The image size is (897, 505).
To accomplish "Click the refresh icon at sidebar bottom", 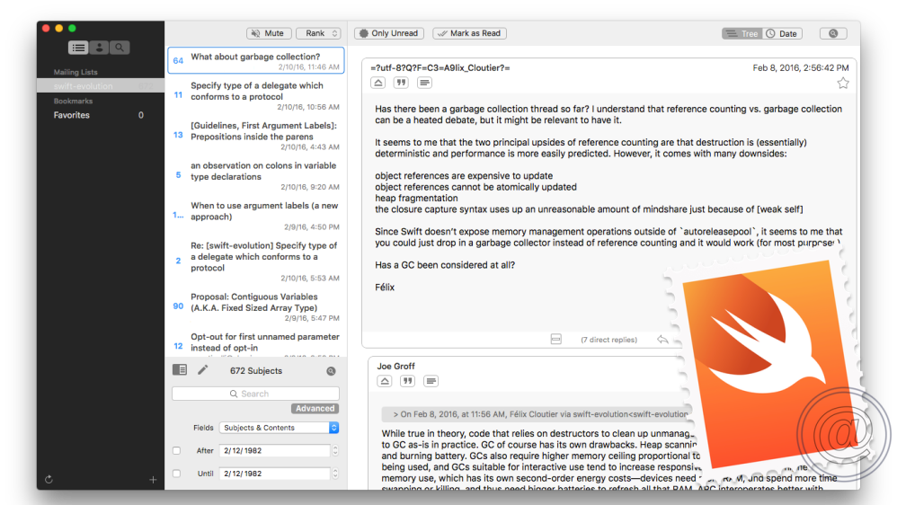I will (x=48, y=480).
